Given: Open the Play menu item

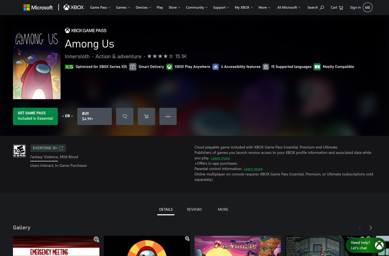Looking at the screenshot, I should pyautogui.click(x=160, y=7).
